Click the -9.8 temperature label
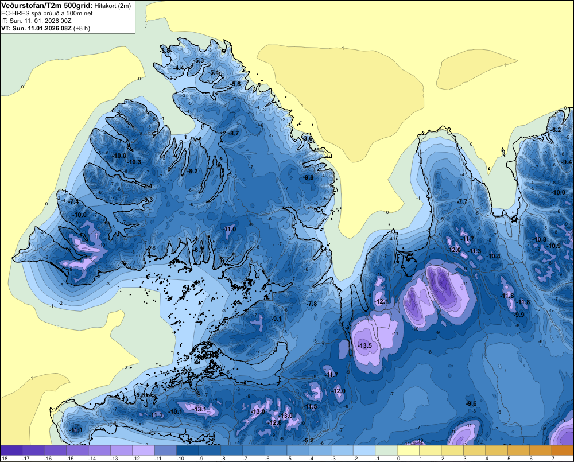This screenshot has width=574, height=462. pyautogui.click(x=308, y=177)
